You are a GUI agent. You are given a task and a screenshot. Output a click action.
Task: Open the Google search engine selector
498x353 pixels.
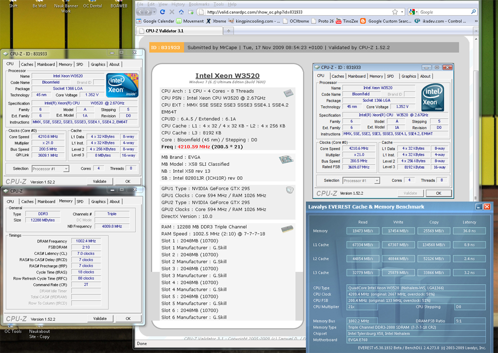click(x=413, y=12)
